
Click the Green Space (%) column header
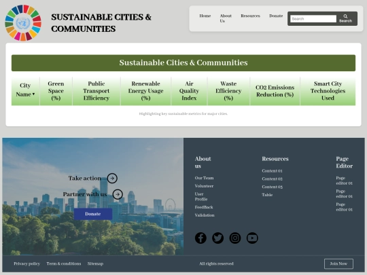[56, 91]
